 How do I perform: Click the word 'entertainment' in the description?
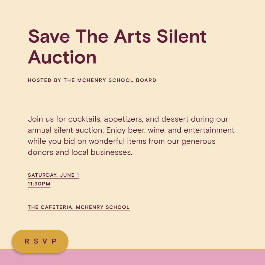(209, 130)
